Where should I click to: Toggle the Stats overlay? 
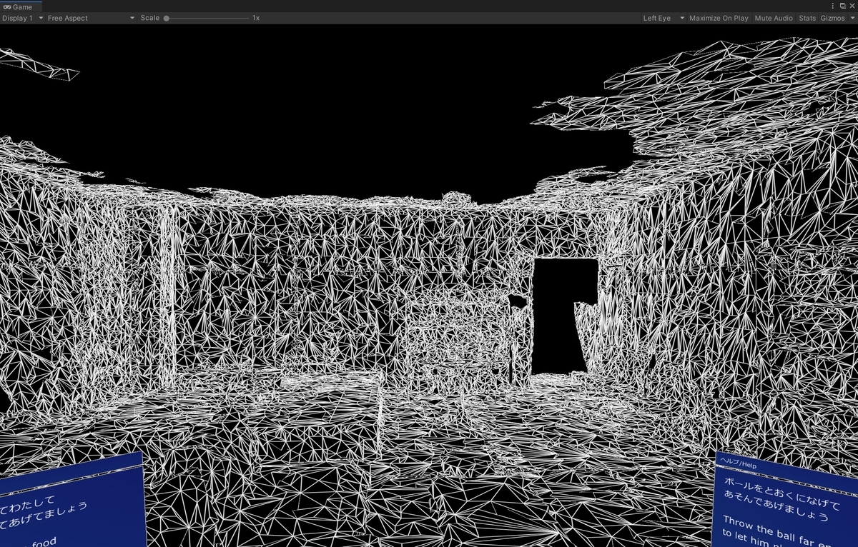(x=807, y=18)
